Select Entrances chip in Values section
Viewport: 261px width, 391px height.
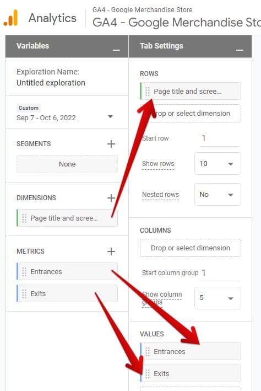pyautogui.click(x=191, y=351)
